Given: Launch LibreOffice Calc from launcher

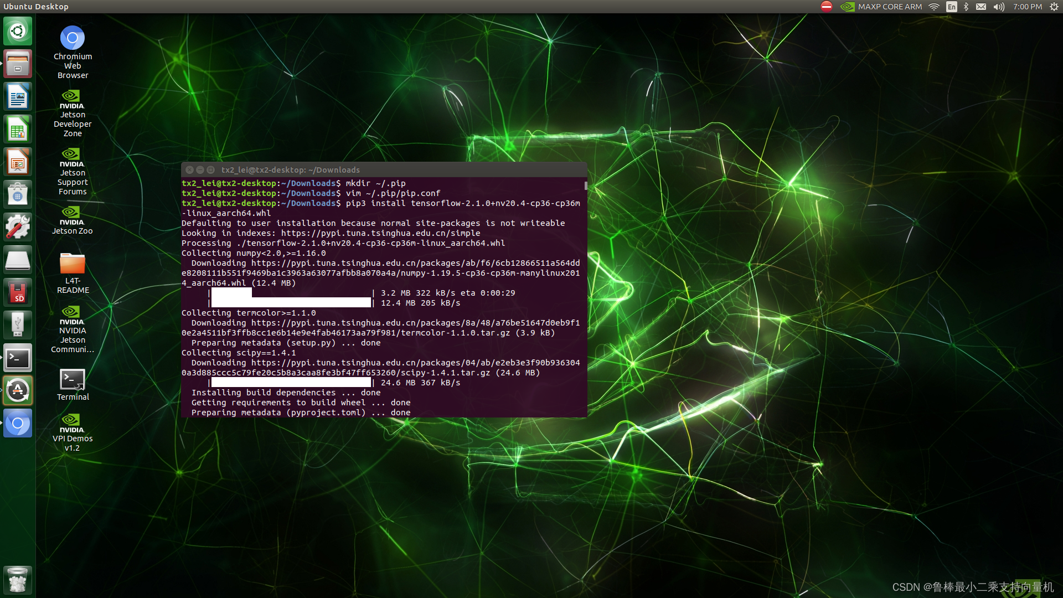Looking at the screenshot, I should tap(18, 129).
